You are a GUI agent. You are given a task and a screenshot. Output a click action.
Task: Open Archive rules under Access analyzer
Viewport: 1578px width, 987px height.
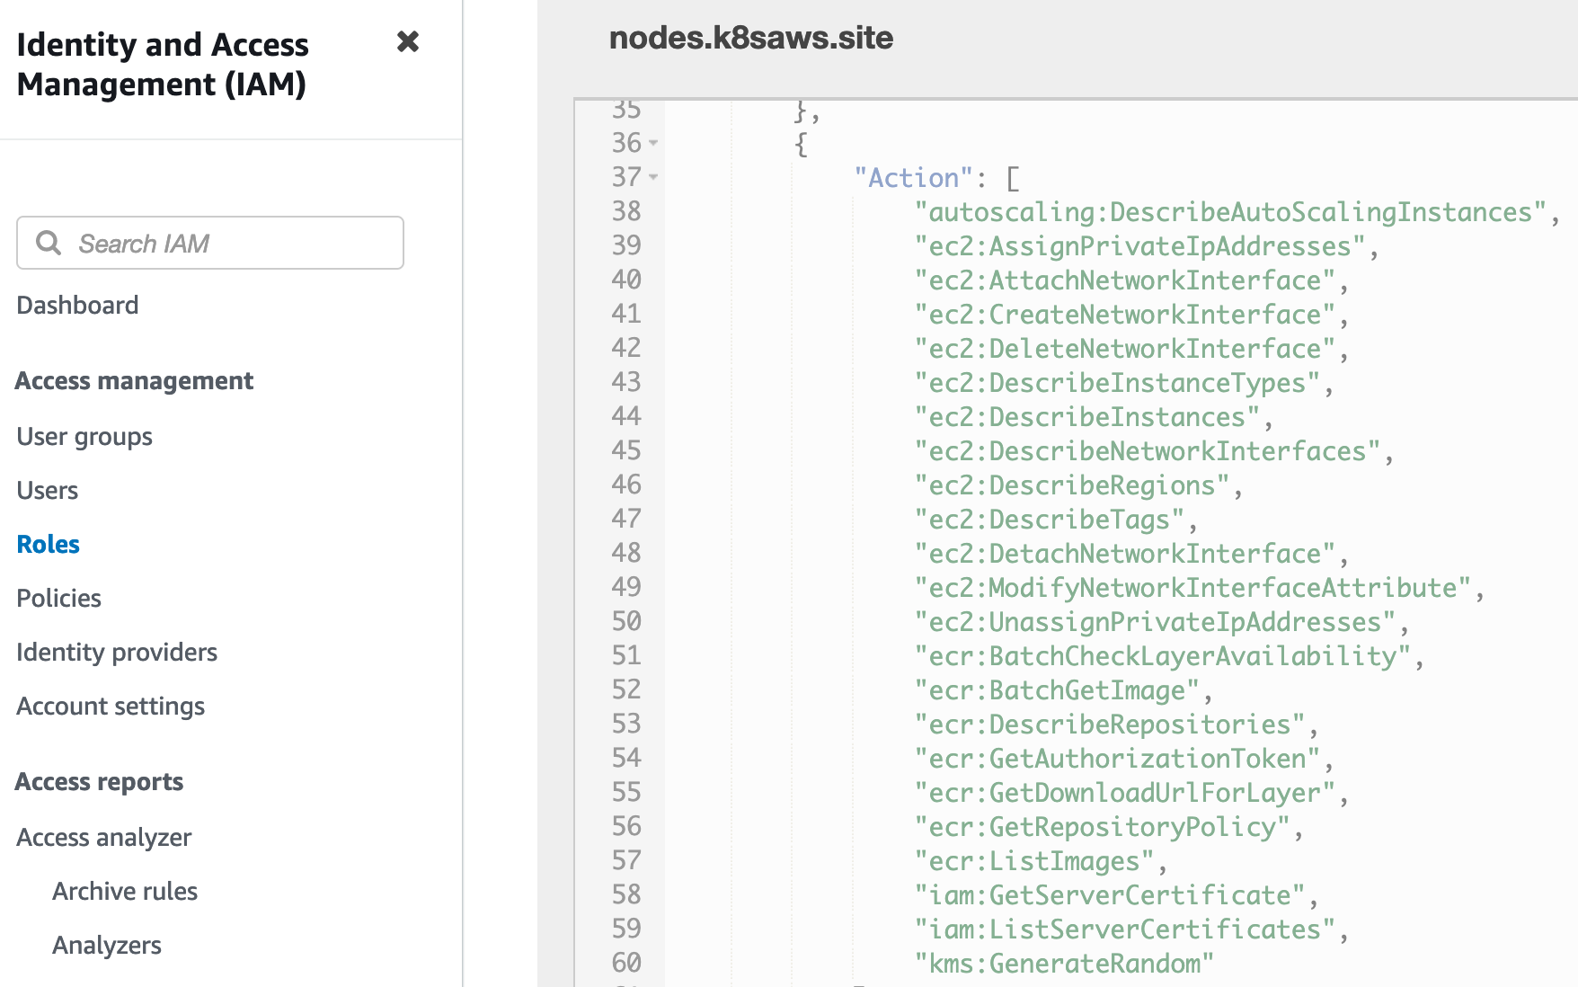[125, 892]
